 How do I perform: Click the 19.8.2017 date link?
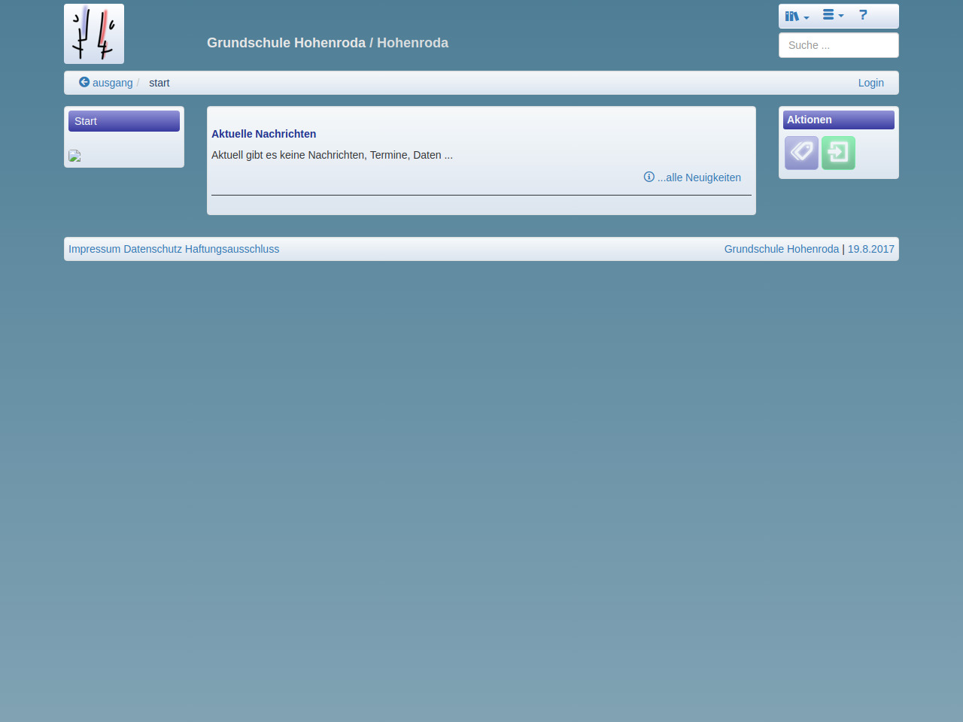[870, 249]
